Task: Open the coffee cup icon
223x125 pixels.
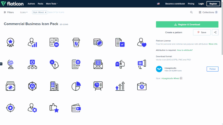Action: (76, 42)
